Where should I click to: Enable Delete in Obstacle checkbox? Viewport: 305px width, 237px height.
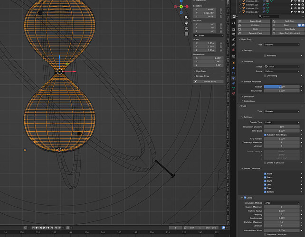click(x=265, y=163)
